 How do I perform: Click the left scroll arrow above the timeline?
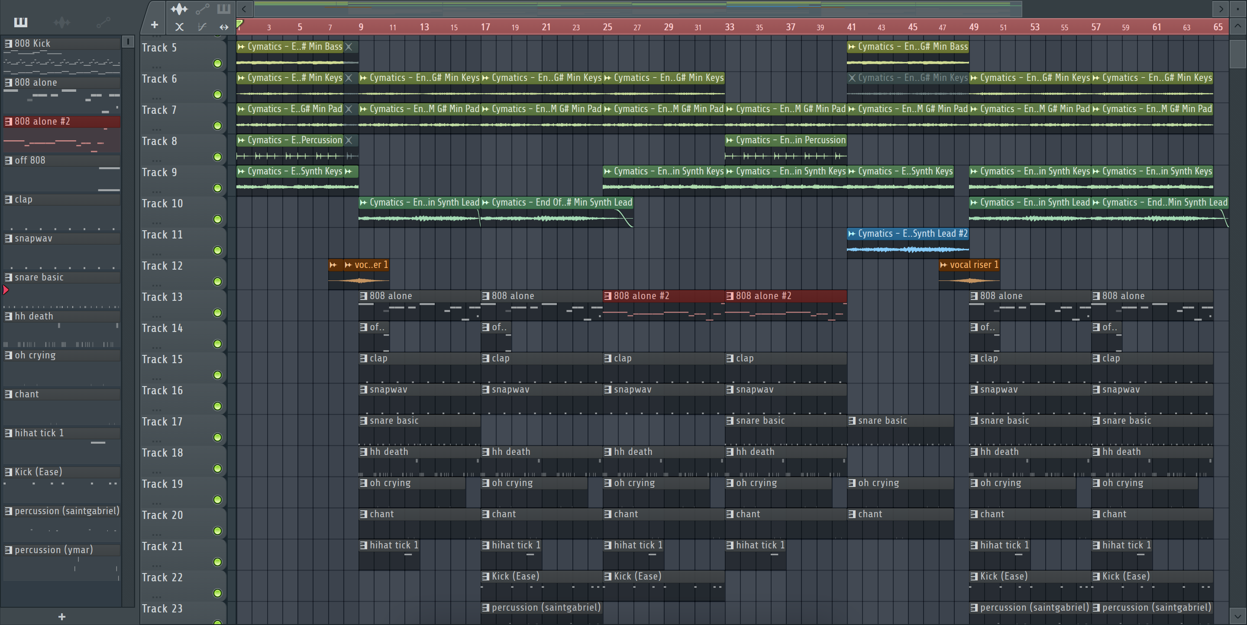[x=244, y=9]
